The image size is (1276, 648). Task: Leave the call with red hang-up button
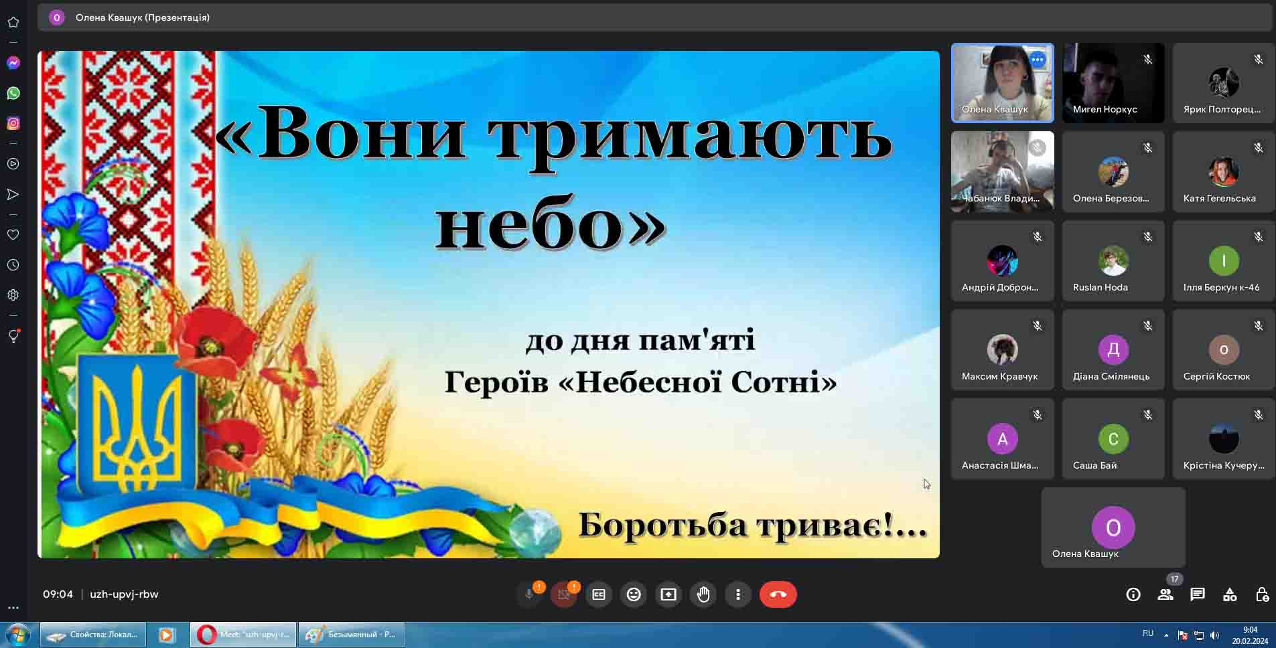coord(778,594)
